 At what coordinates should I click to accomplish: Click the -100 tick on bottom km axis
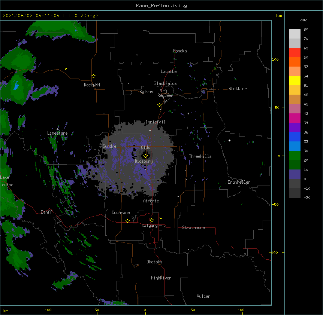click(47, 310)
